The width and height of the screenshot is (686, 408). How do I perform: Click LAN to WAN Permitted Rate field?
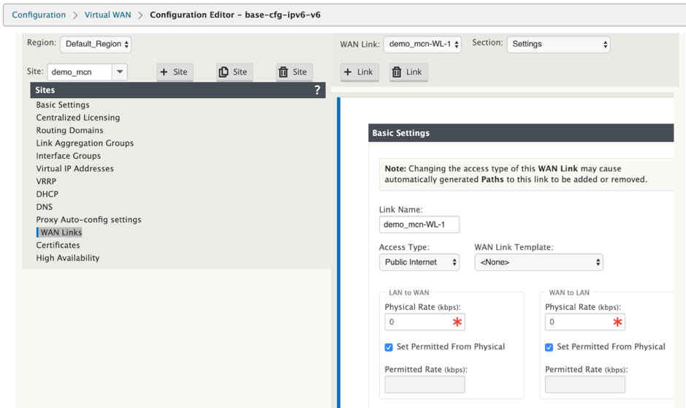(424, 385)
